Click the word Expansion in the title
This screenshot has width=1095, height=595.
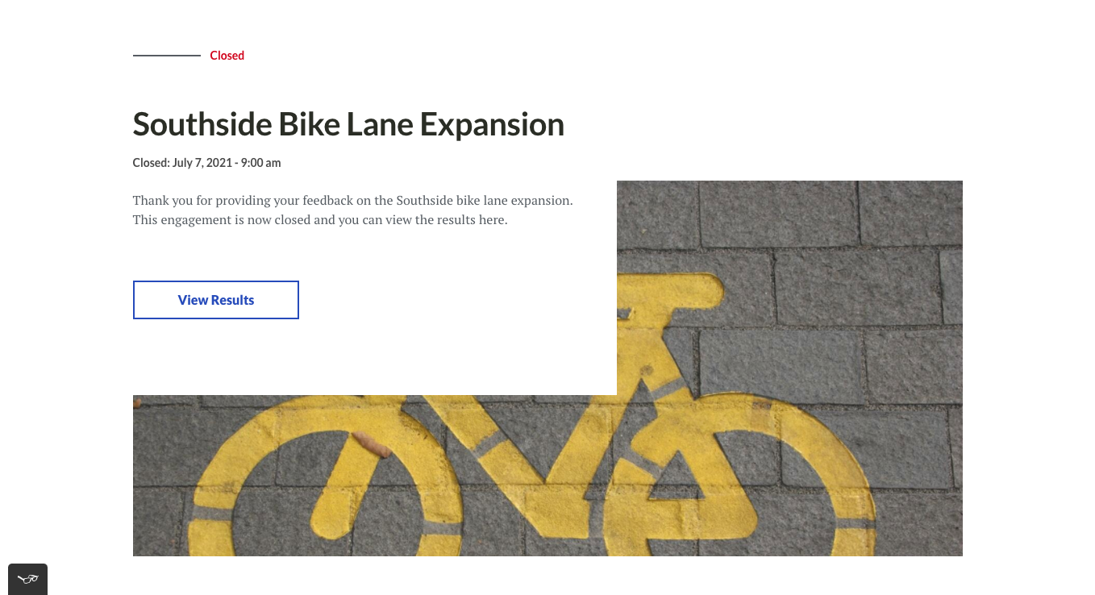click(x=492, y=124)
